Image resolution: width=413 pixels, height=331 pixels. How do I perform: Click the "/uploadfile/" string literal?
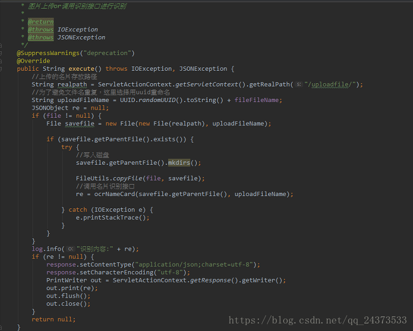pyautogui.click(x=330, y=84)
